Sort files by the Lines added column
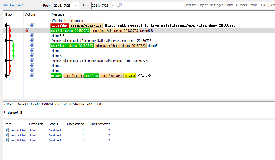The image size is (275, 160). pos(75,124)
